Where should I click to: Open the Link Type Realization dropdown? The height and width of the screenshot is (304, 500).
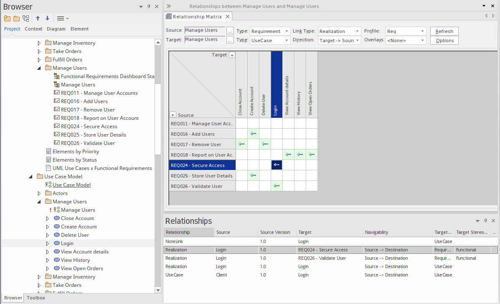click(340, 31)
